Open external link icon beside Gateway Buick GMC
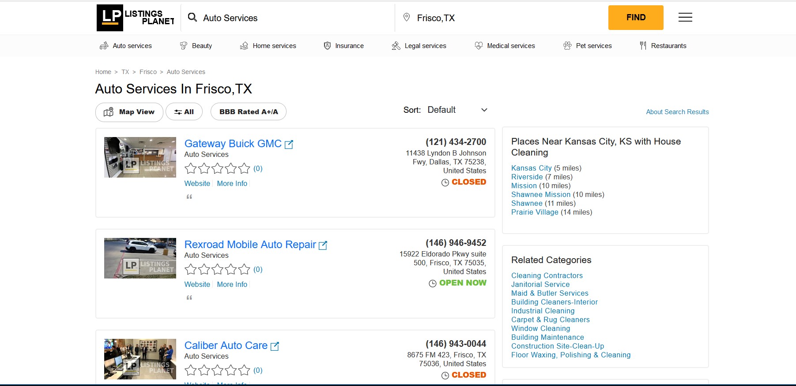This screenshot has width=796, height=386. [x=289, y=145]
